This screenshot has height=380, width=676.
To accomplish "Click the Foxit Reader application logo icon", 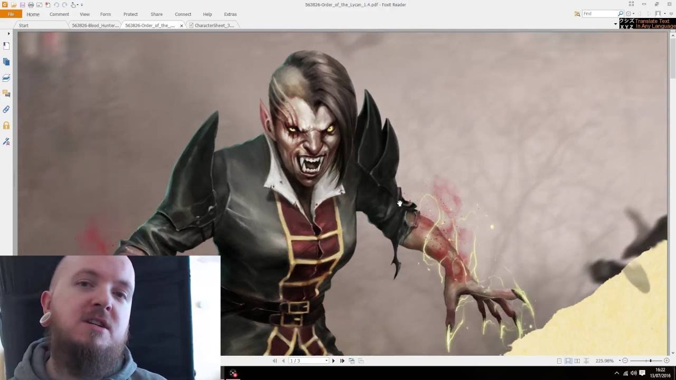I will click(5, 5).
